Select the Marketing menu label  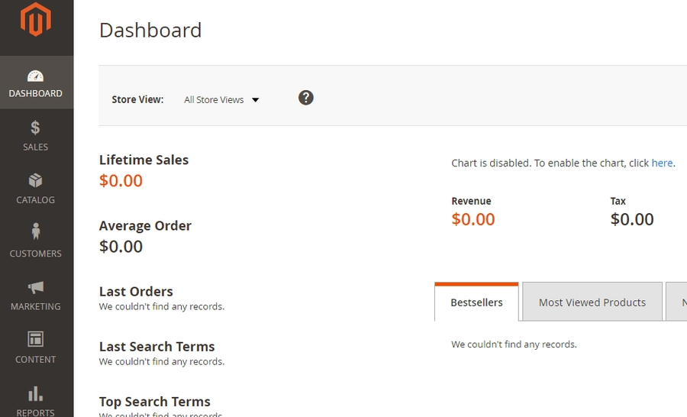coord(35,306)
